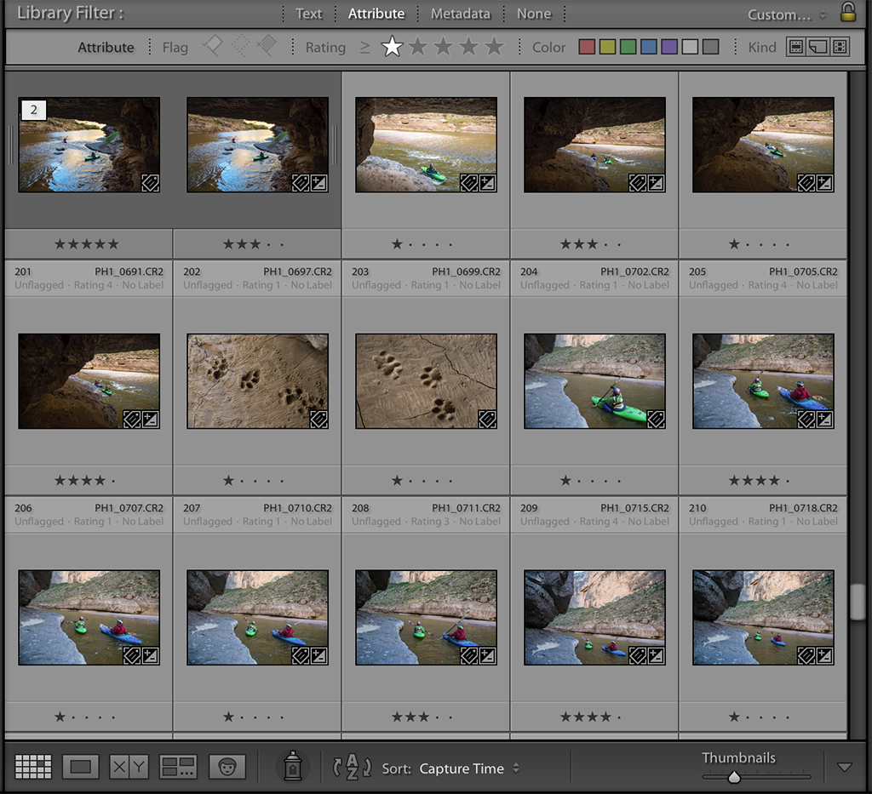This screenshot has height=794, width=872.
Task: Toggle the rejected photos flag filter
Action: tap(267, 47)
